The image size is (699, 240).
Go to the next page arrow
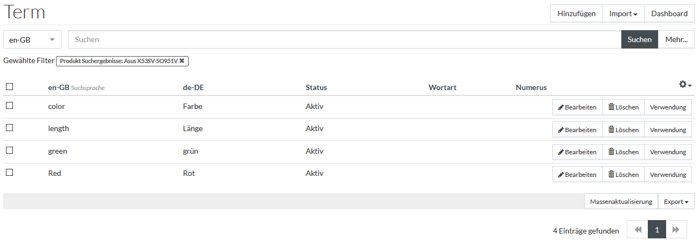pos(676,230)
